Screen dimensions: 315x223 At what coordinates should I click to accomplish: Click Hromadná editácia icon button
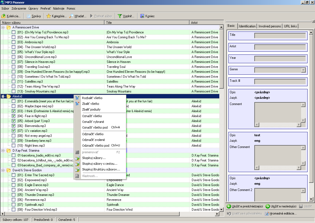267,213
